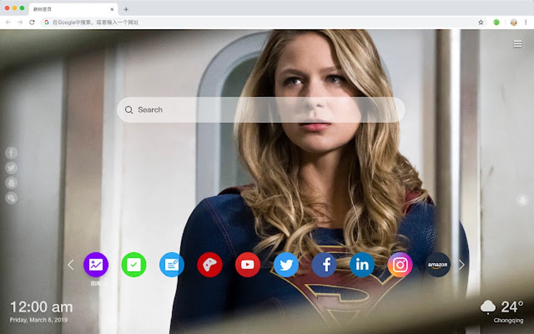Open the green to-do checklist shortcut
Viewport: 534px width, 334px height.
point(134,264)
